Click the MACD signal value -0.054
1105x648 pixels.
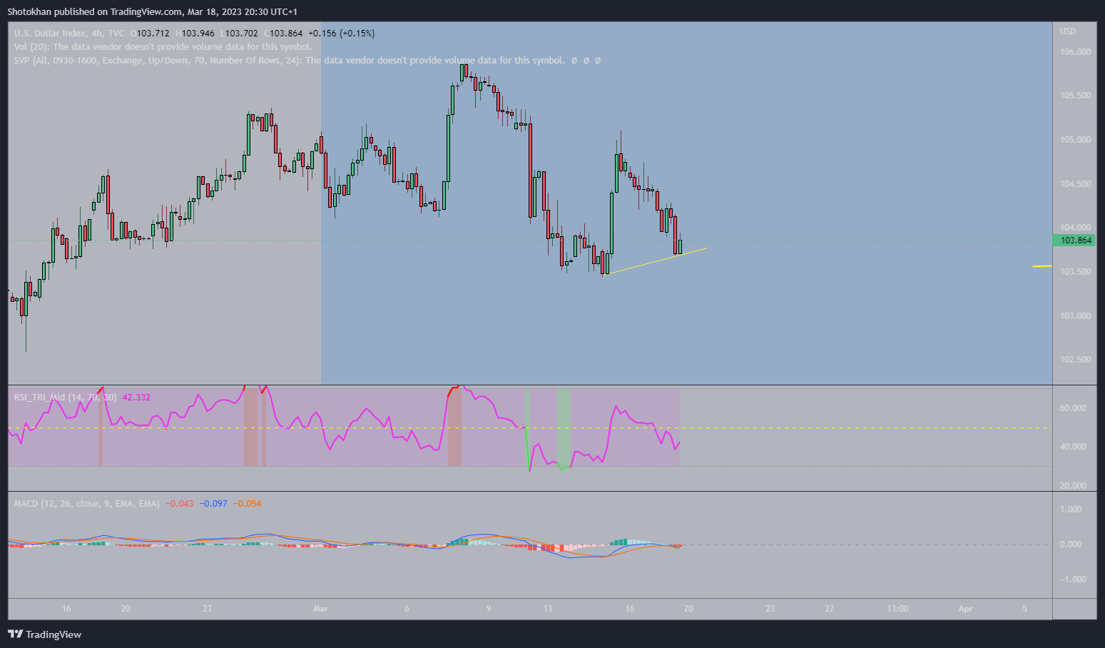tap(248, 504)
